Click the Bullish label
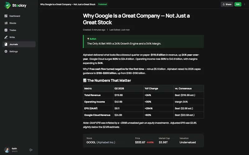 [93, 39]
